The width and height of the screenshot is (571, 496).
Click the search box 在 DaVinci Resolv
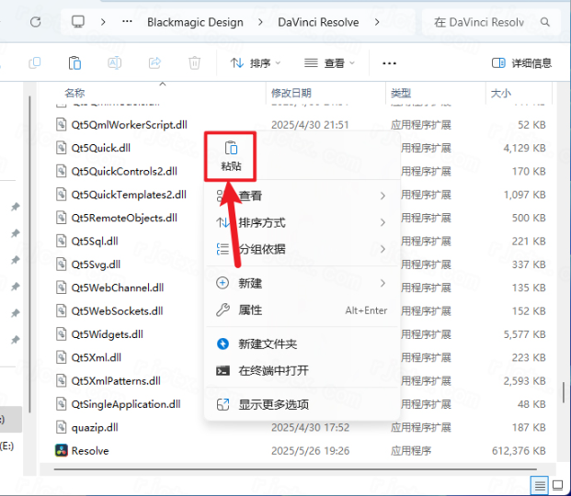tap(491, 22)
